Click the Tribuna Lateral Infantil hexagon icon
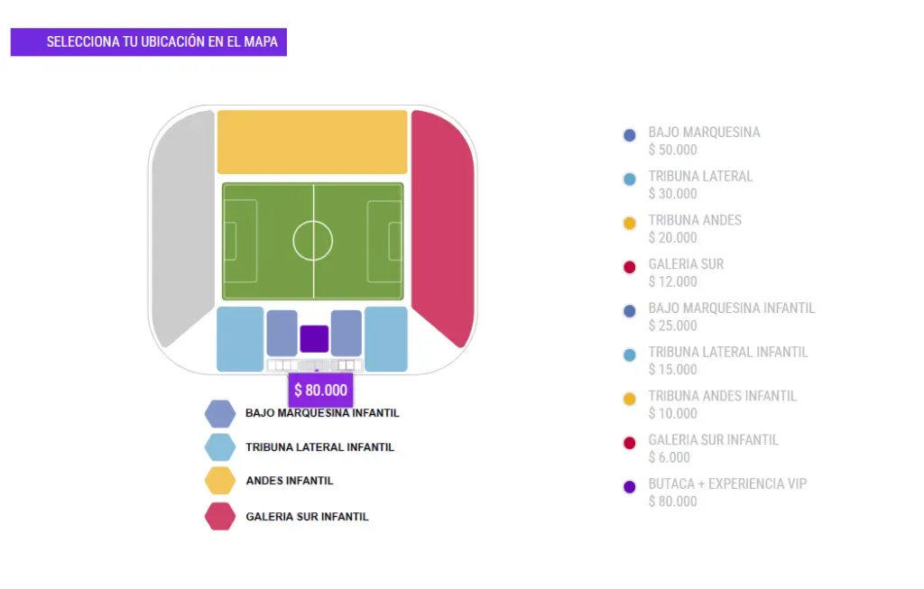924x589 pixels. pos(220,446)
